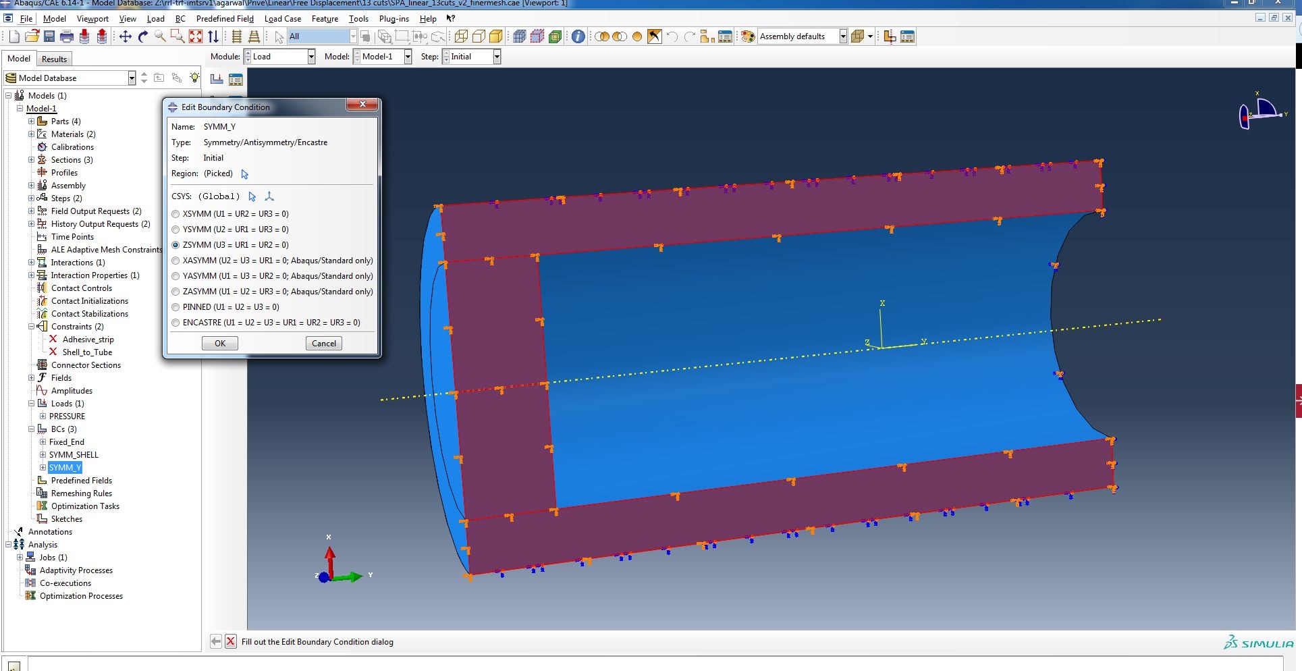Select YSYMM boundary condition option
Image resolution: width=1302 pixels, height=671 pixels.
(175, 230)
